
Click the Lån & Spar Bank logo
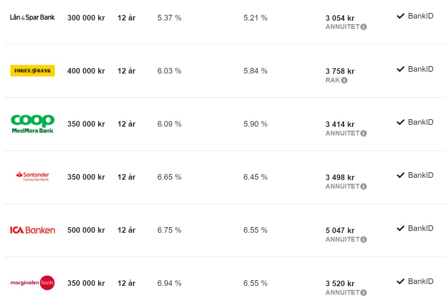coord(32,17)
